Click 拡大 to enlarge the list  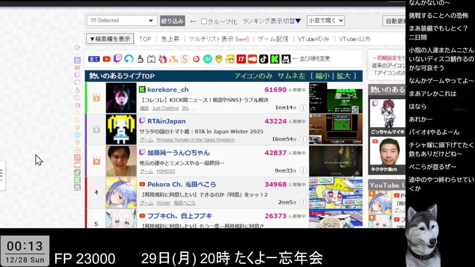click(x=344, y=76)
